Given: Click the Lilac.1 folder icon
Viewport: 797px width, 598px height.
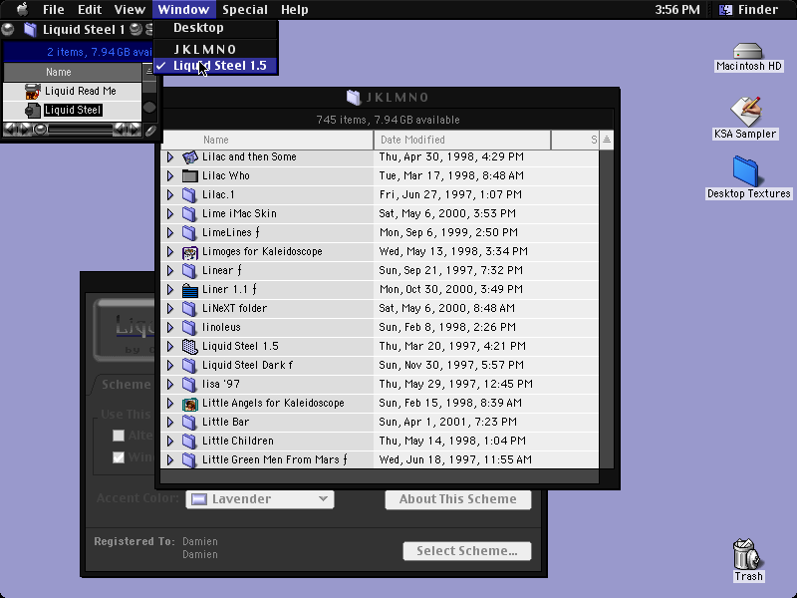Looking at the screenshot, I should click(189, 194).
